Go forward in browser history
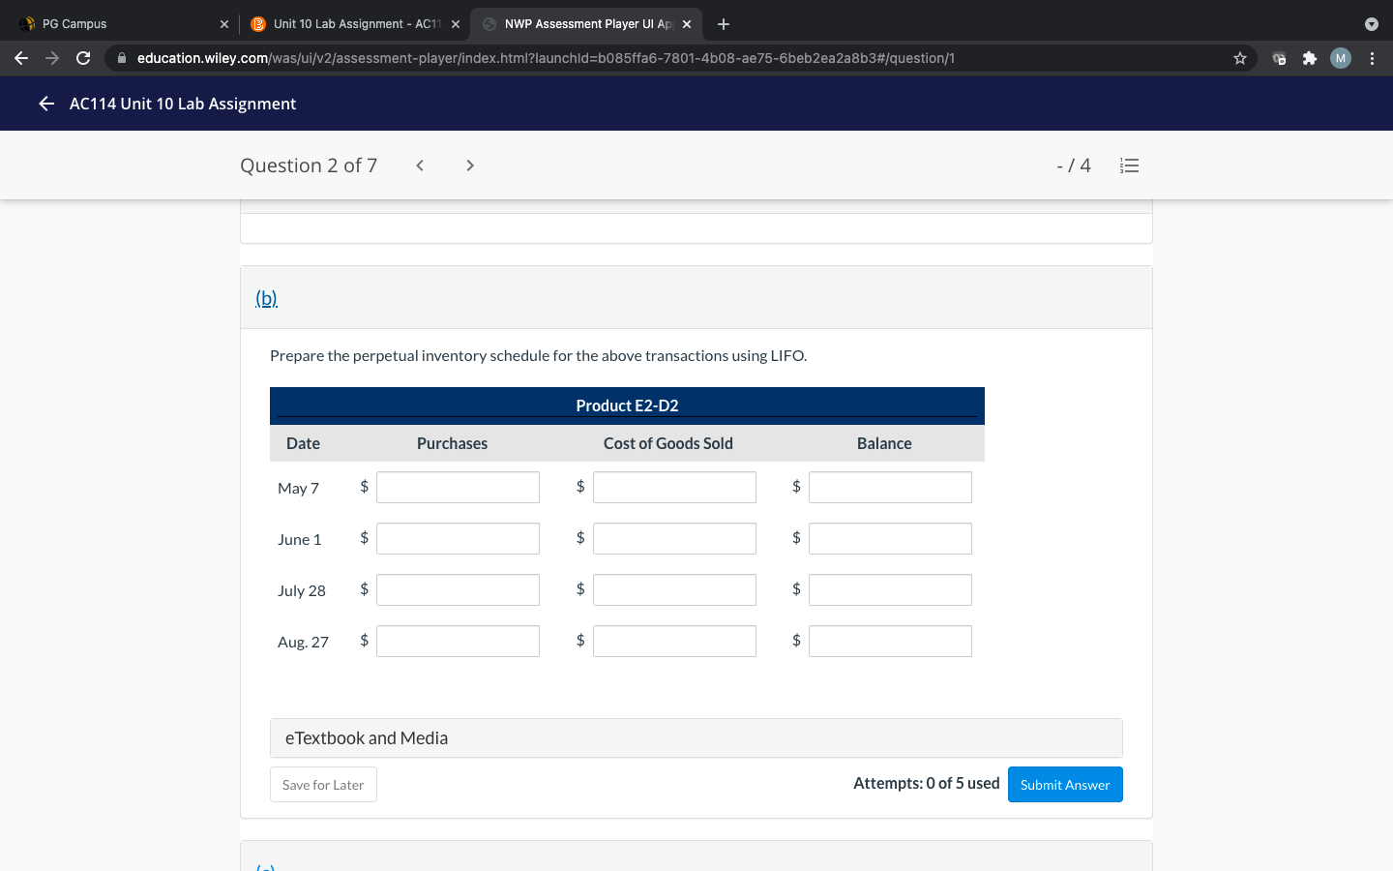This screenshot has height=871, width=1393. (52, 58)
